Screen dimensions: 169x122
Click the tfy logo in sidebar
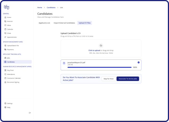pos(7,7)
